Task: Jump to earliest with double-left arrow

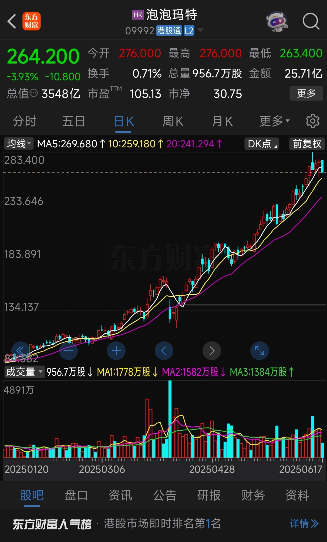Action: 21,351
